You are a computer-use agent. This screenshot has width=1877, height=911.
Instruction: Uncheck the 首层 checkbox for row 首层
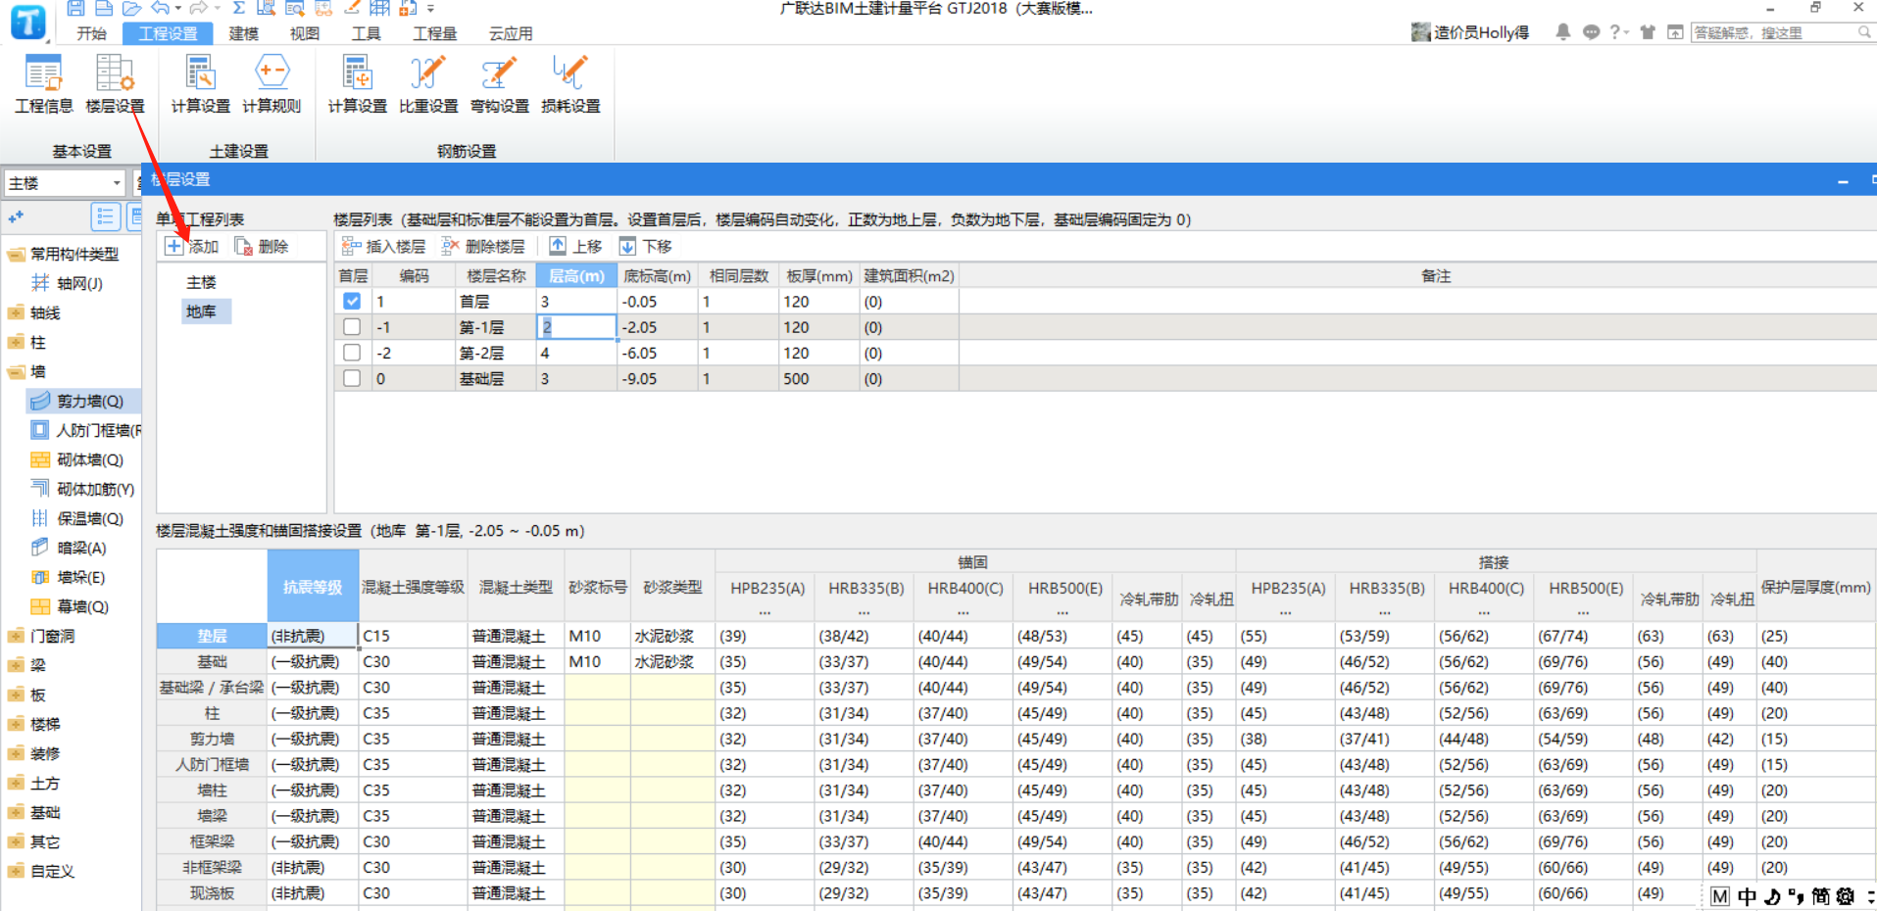coord(352,302)
